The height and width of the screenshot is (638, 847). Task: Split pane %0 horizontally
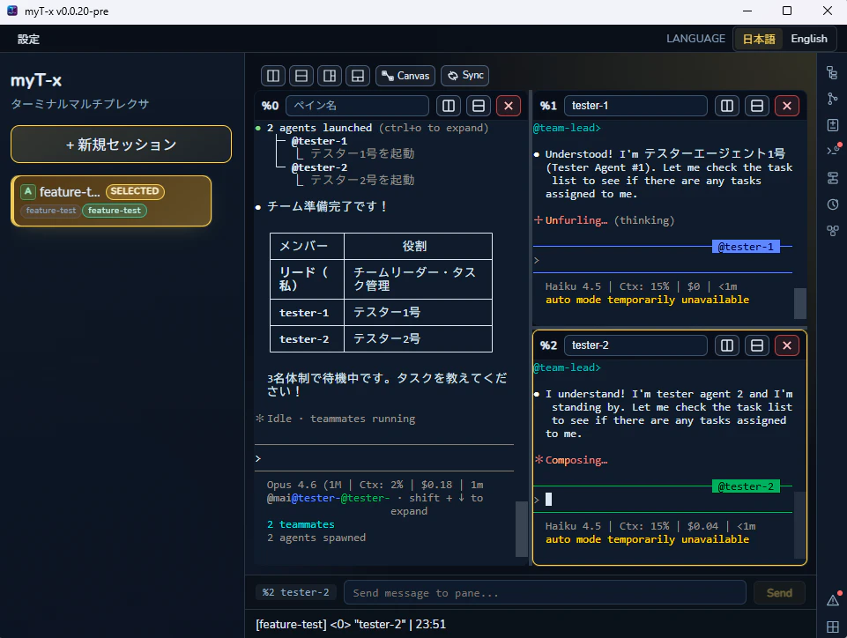click(x=479, y=106)
